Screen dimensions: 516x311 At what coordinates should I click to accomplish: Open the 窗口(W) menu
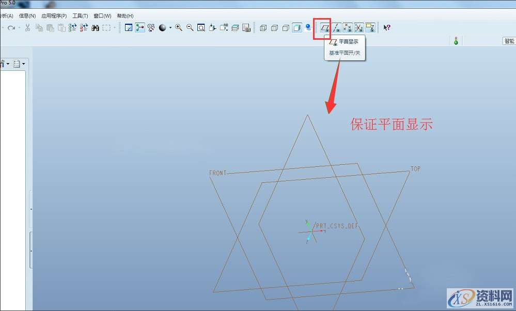[x=102, y=15]
